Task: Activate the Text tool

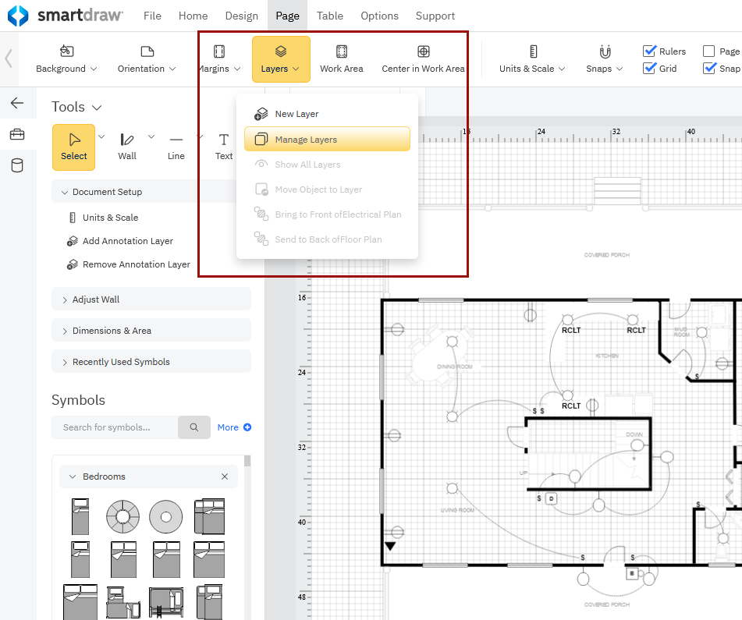Action: (224, 146)
